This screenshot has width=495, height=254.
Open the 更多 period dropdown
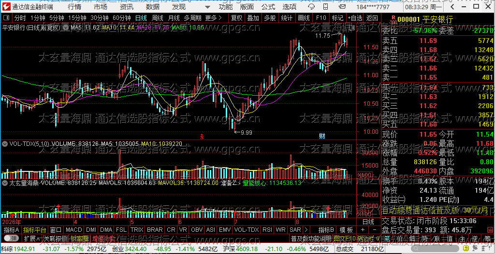pyautogui.click(x=213, y=18)
